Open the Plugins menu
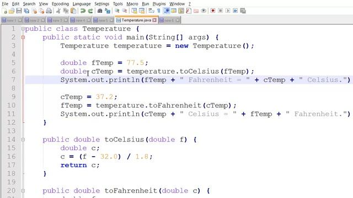The width and height of the screenshot is (353, 198). pos(159,4)
